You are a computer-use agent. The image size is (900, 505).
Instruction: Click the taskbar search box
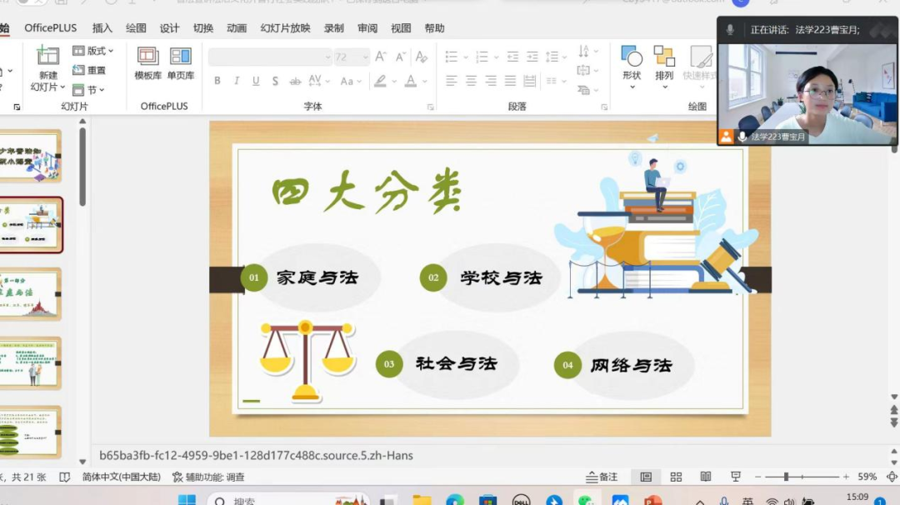click(287, 499)
